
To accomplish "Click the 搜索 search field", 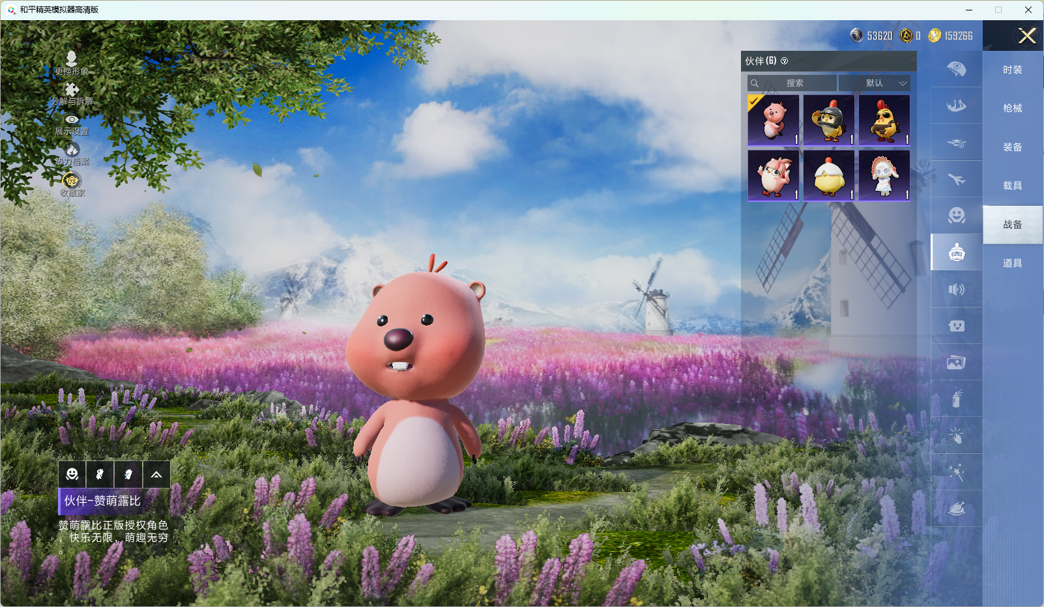I will click(792, 83).
